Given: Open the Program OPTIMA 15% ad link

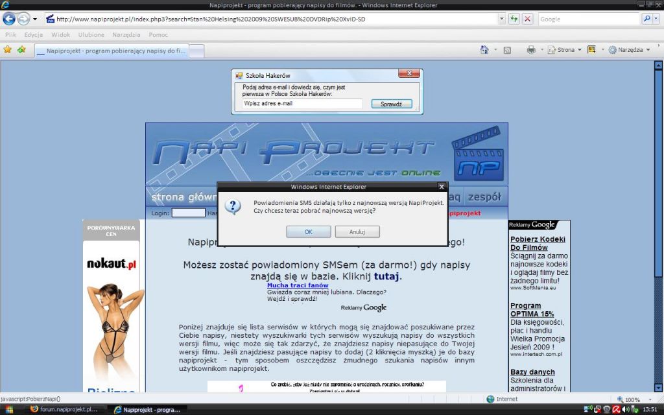Looking at the screenshot, I should click(x=532, y=310).
